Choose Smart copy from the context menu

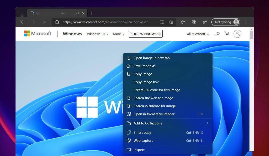coord(168,132)
